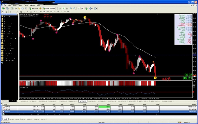This screenshot has height=124, width=198.
Task: Open the View menu
Action: coord(10,5)
